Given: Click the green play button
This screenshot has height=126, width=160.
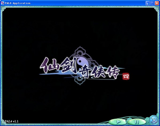Looking at the screenshot, I should point(118,122).
